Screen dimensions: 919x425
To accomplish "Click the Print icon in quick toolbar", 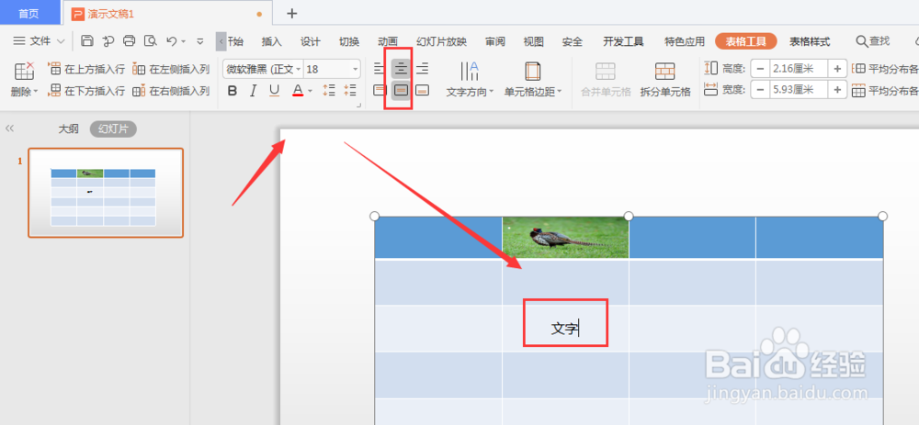I will (x=129, y=40).
